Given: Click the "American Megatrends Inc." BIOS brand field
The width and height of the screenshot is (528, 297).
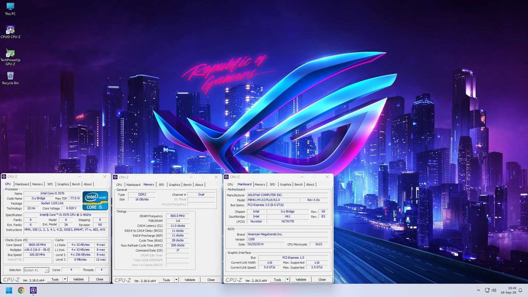Looking at the screenshot, I should [287, 234].
